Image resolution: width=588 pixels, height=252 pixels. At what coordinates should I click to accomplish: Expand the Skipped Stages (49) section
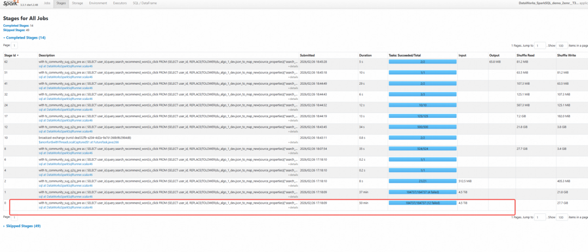coord(22,226)
